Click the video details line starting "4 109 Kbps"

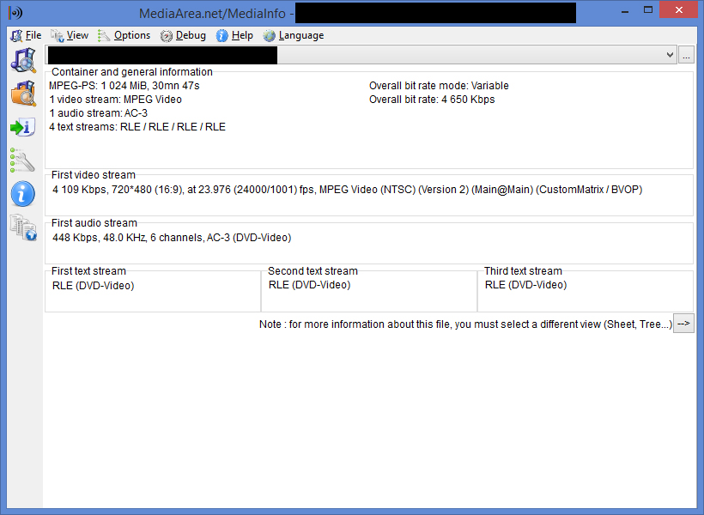pos(347,190)
